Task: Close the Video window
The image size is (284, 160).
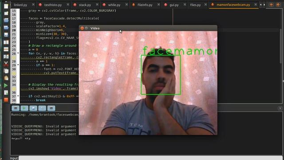Action: 82,28
